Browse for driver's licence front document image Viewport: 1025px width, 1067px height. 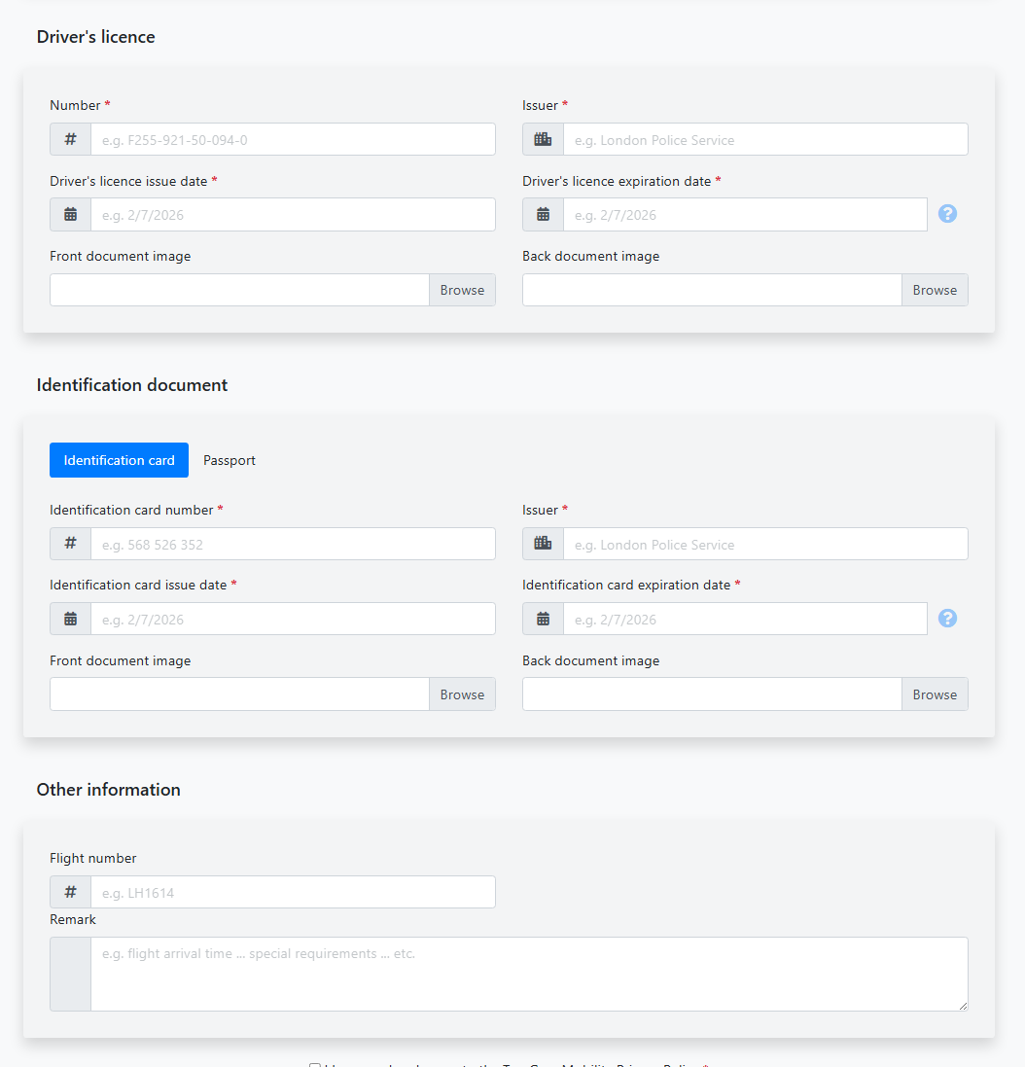click(462, 290)
